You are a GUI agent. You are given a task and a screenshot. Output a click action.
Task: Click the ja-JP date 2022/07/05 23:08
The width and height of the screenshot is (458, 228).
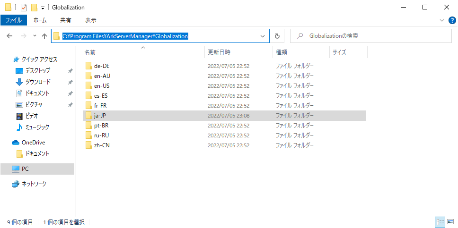[229, 116]
